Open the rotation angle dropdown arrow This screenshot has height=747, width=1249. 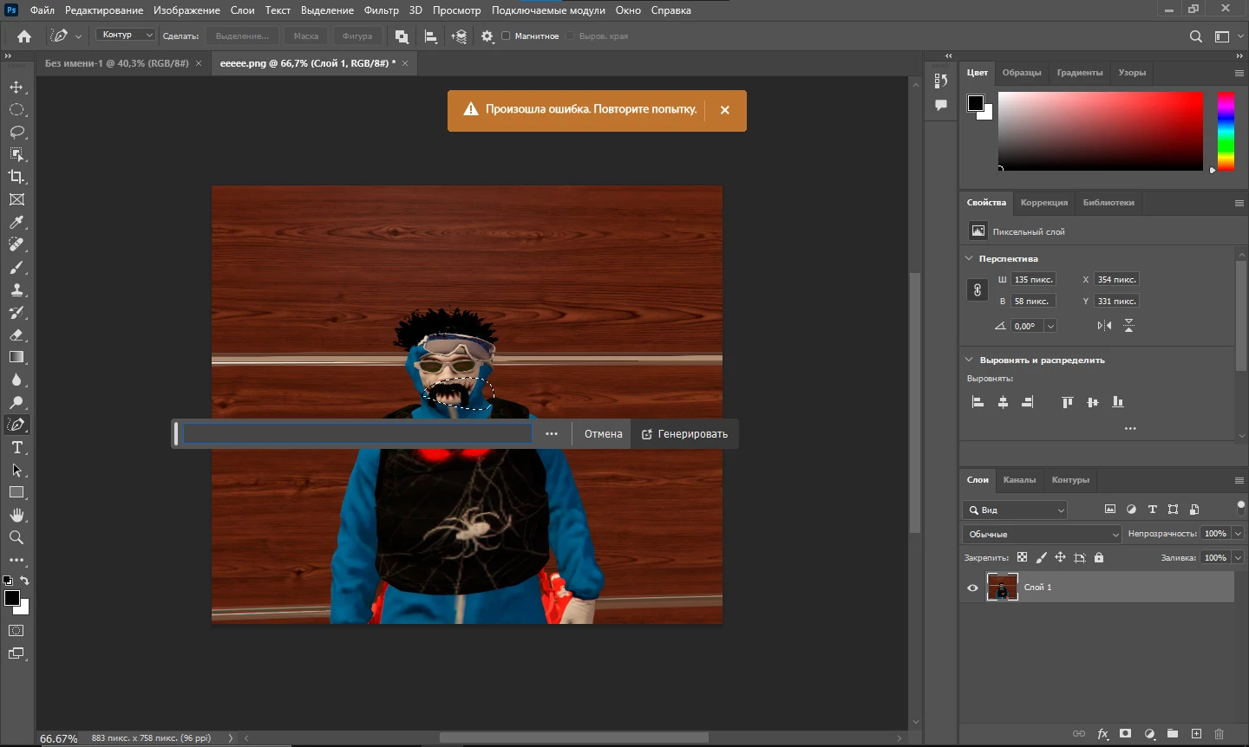pyautogui.click(x=1050, y=327)
